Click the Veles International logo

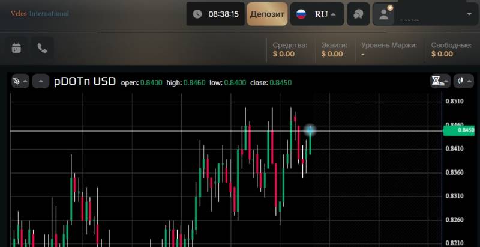coord(40,13)
